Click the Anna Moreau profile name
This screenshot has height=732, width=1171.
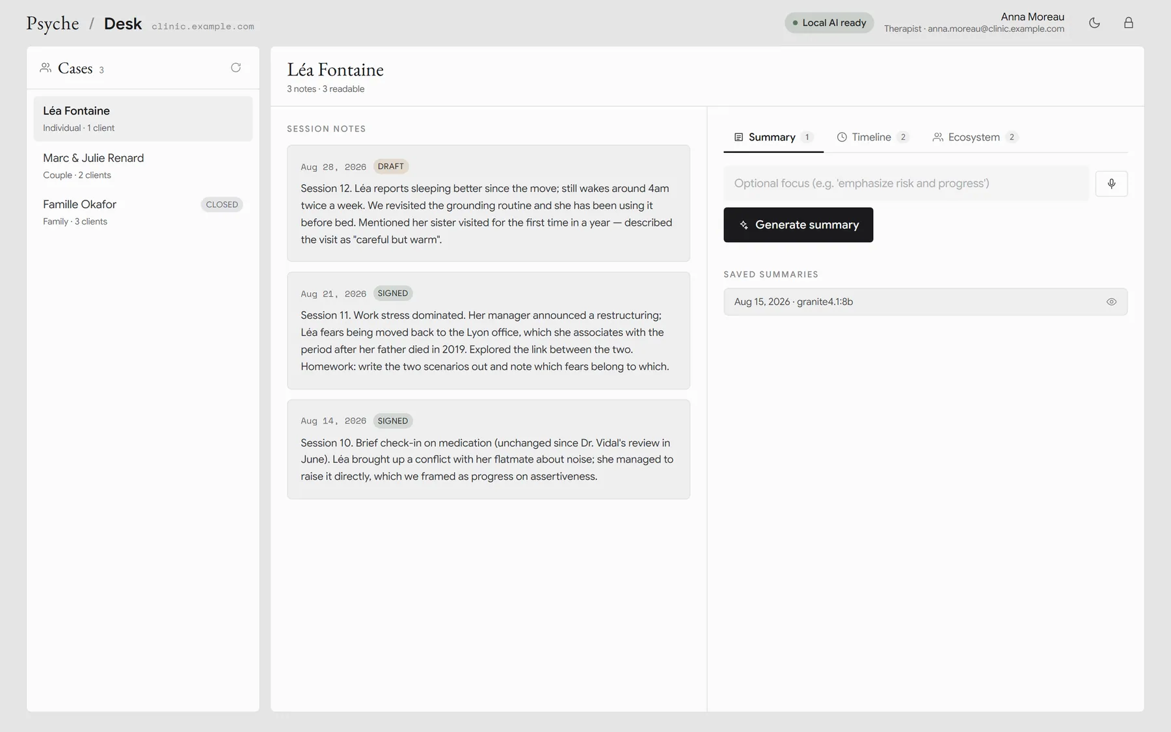tap(1032, 17)
